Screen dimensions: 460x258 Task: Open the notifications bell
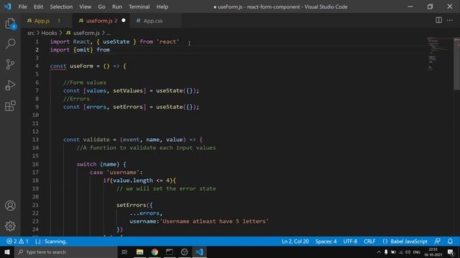tap(450, 242)
